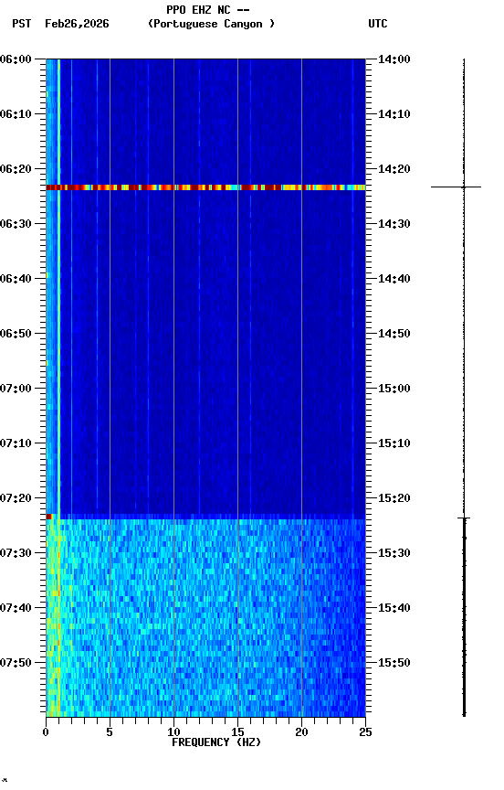Click the 10 Hz frequency tick label
Screen dimensions: 504x790
tap(173, 732)
